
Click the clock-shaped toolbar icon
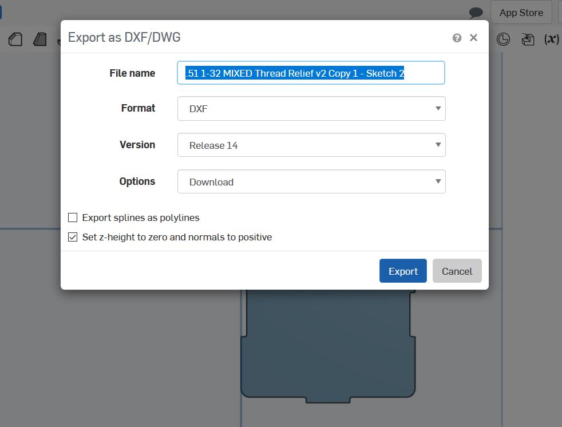(503, 39)
